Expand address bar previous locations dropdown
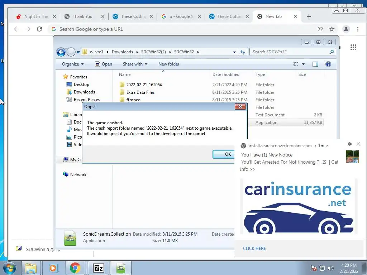Image resolution: width=367 pixels, height=275 pixels. pyautogui.click(x=234, y=52)
